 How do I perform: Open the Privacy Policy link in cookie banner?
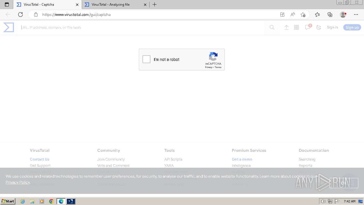(x=18, y=182)
